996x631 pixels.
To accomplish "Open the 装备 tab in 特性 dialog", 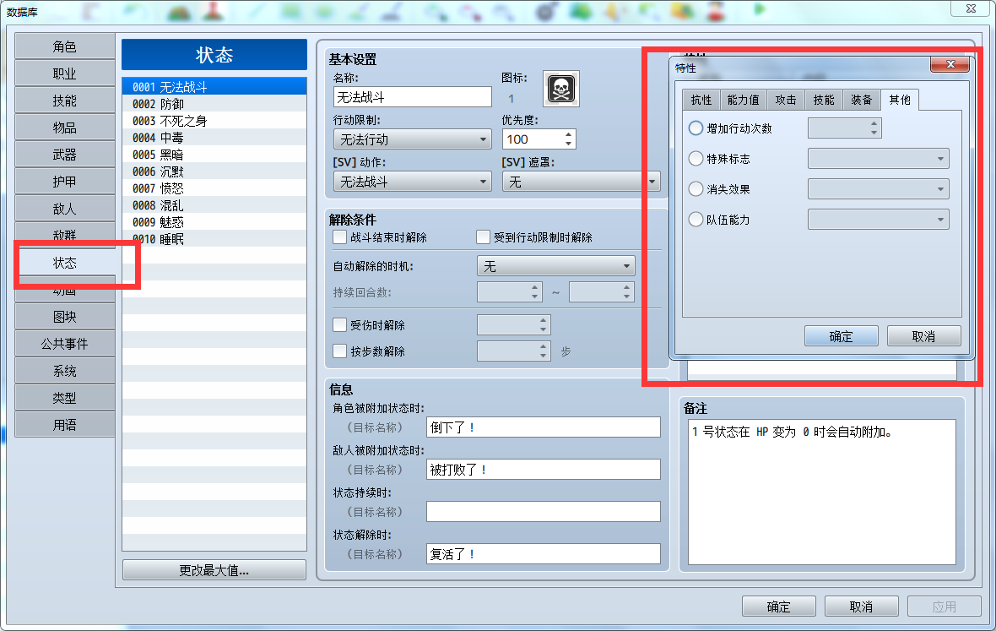I will pos(862,100).
